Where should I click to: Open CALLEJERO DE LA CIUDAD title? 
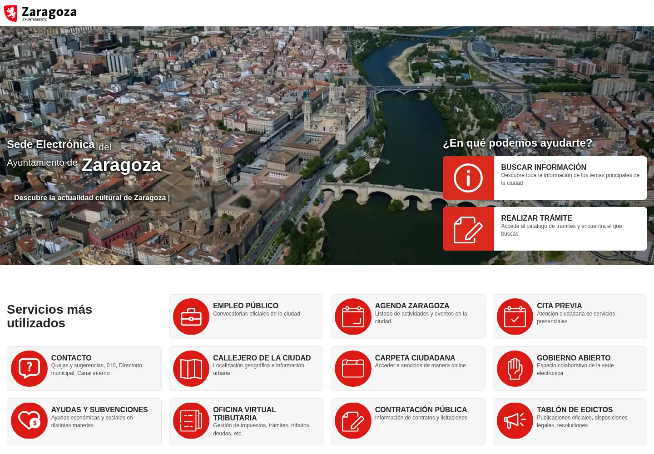[262, 358]
